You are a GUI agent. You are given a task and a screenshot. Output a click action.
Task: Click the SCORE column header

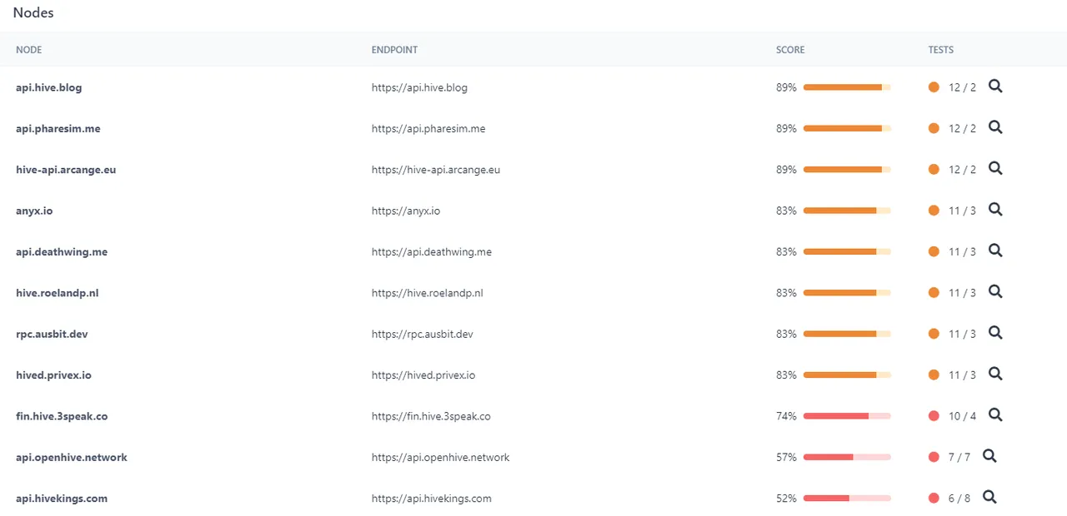pos(790,50)
